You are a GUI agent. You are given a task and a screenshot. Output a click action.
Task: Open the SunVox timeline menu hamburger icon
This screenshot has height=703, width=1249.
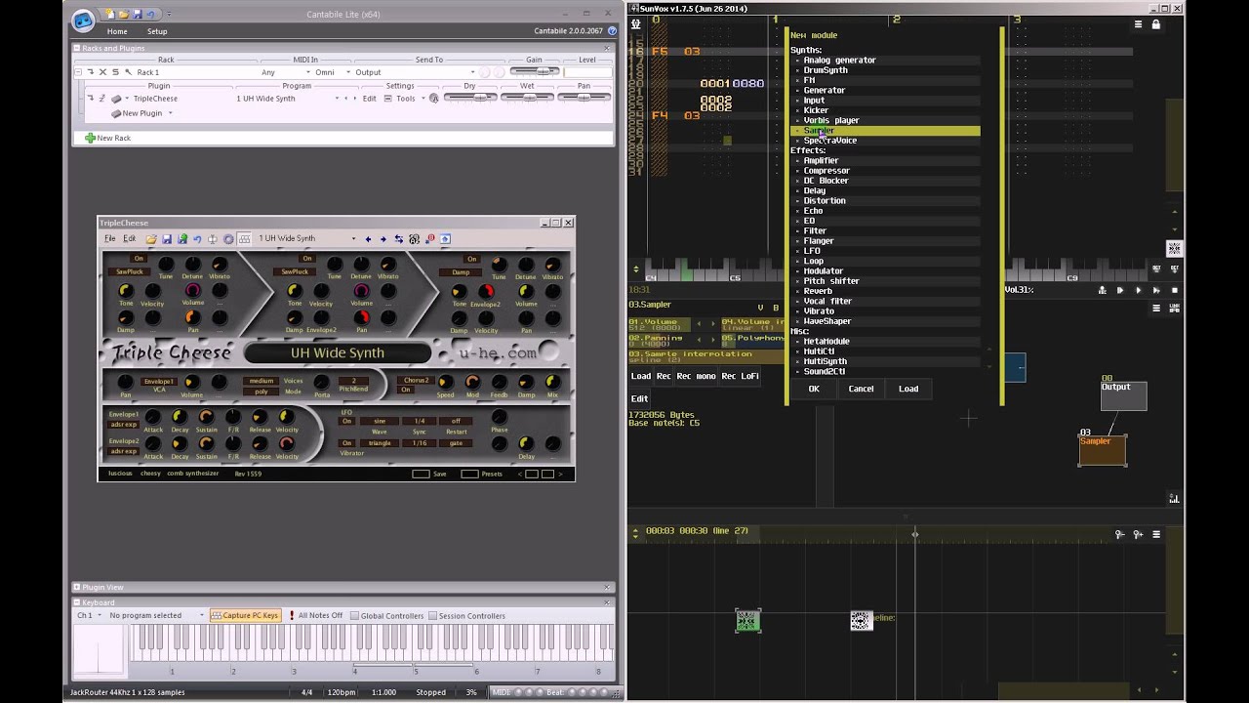pos(1156,534)
